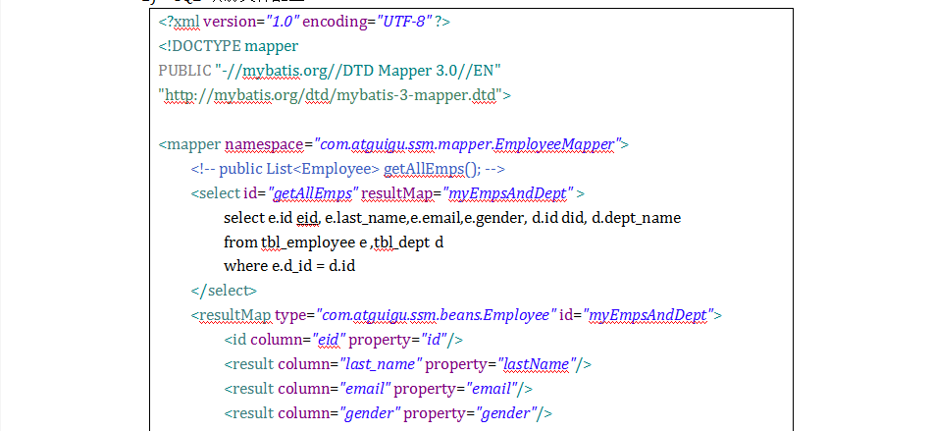The width and height of the screenshot is (933, 431).
Task: Click the result line with column="last_name"
Action: coord(407,363)
